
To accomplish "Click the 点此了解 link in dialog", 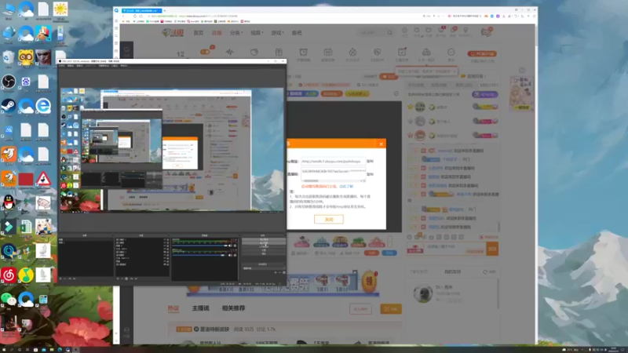I will tap(346, 187).
